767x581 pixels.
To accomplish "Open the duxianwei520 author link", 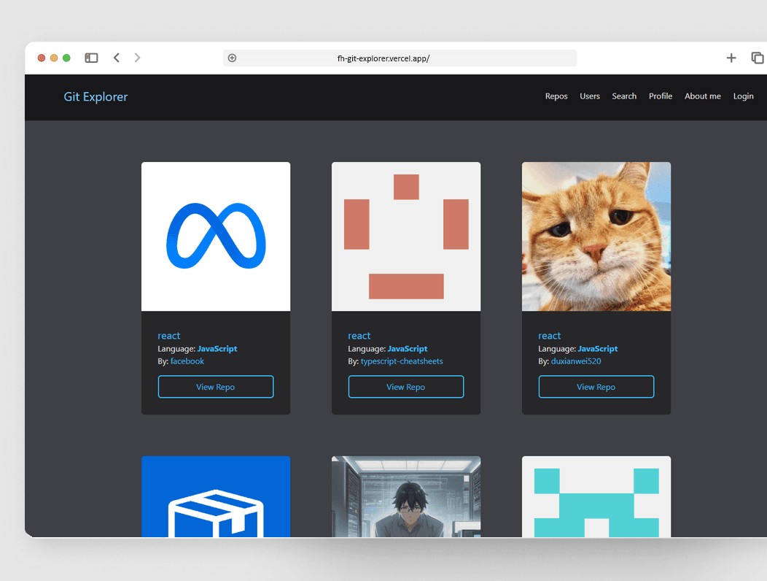I will click(x=576, y=361).
